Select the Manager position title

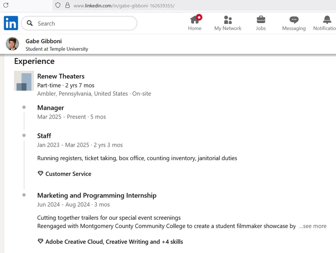[x=50, y=108]
